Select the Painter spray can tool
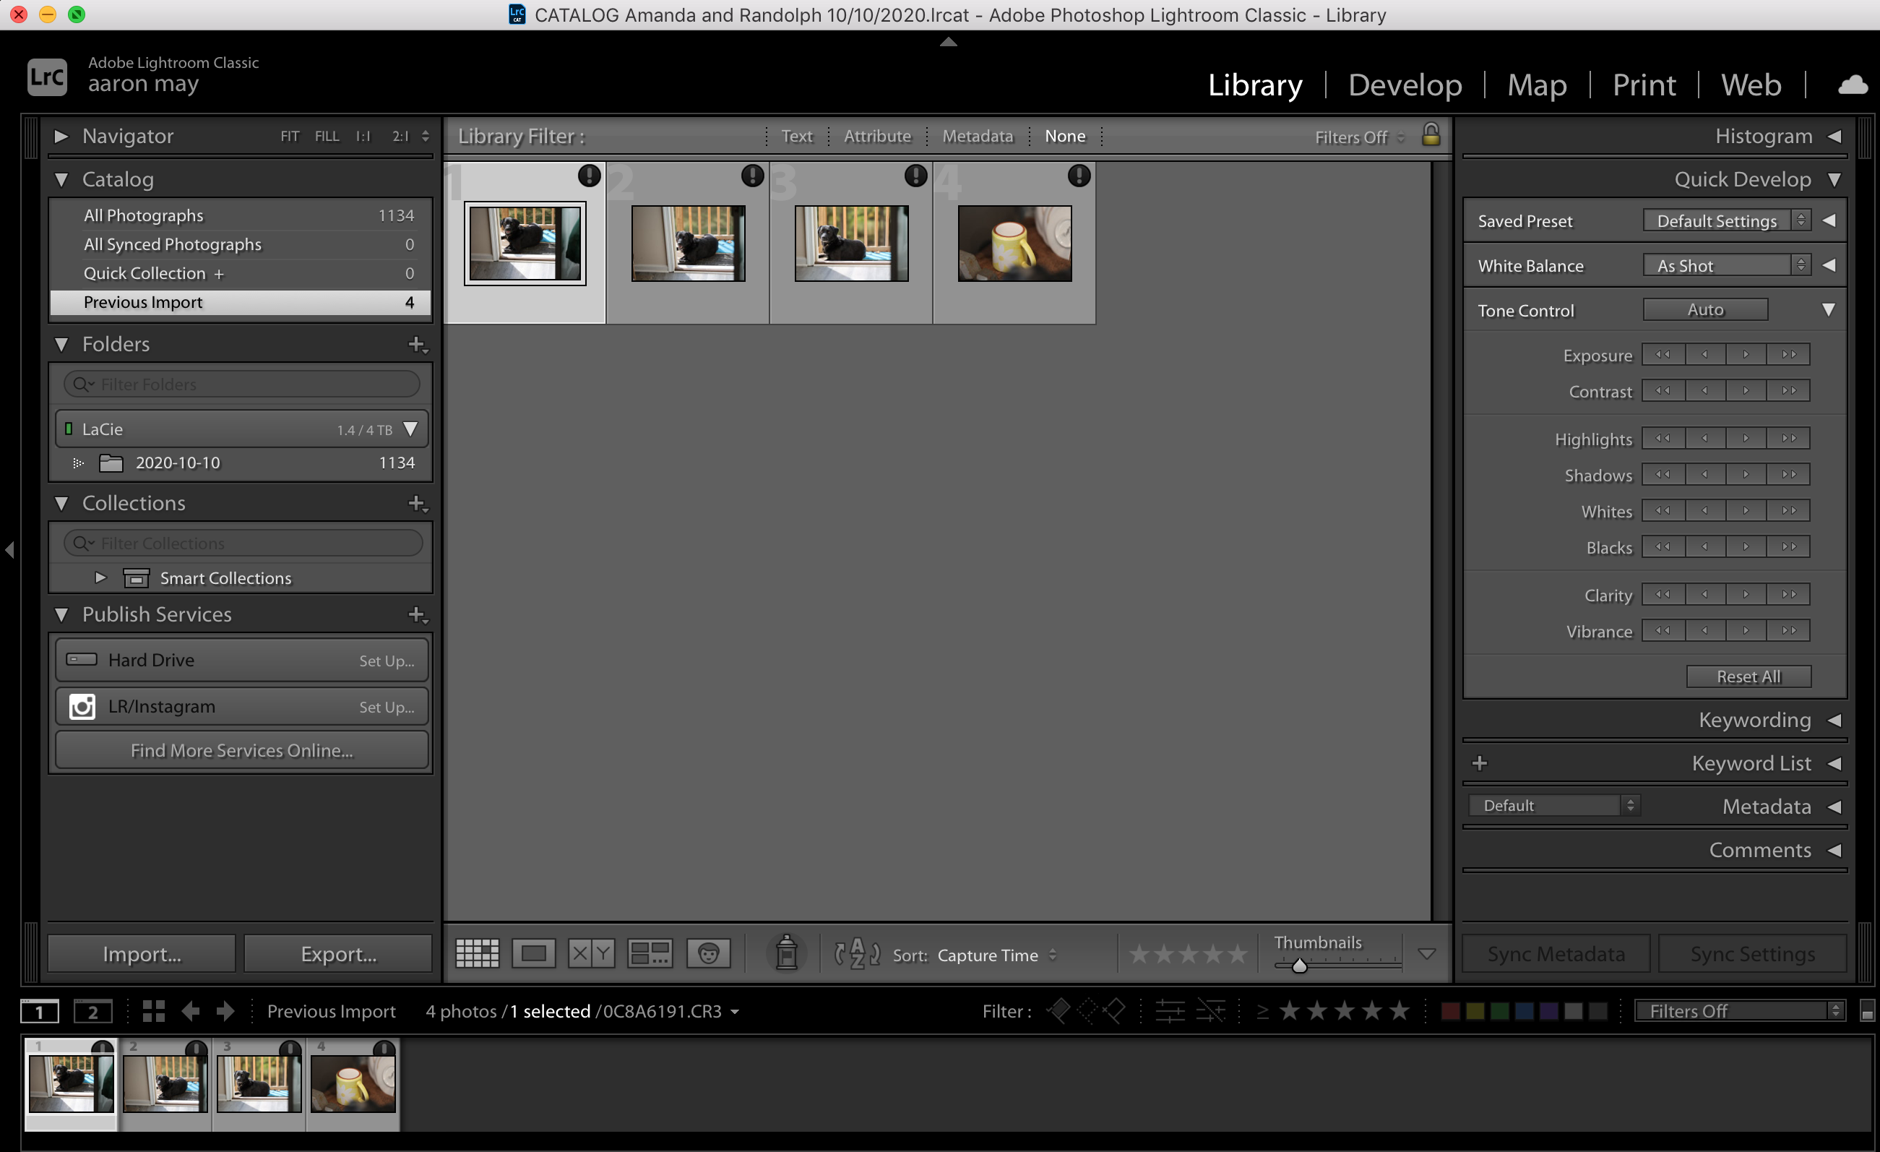Image resolution: width=1880 pixels, height=1152 pixels. point(787,953)
